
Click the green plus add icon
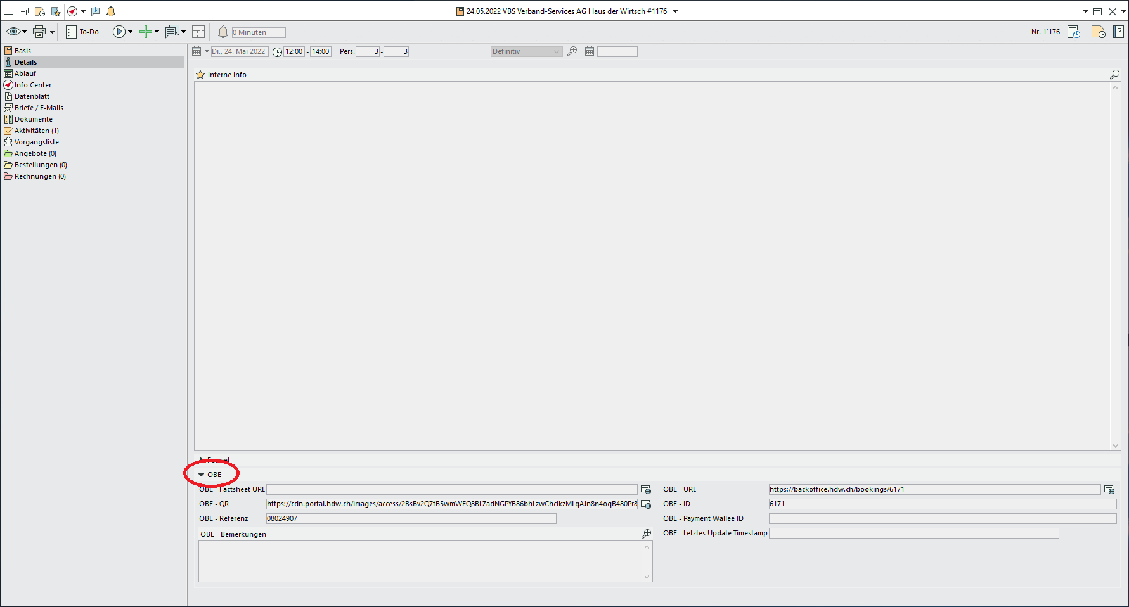tap(145, 32)
